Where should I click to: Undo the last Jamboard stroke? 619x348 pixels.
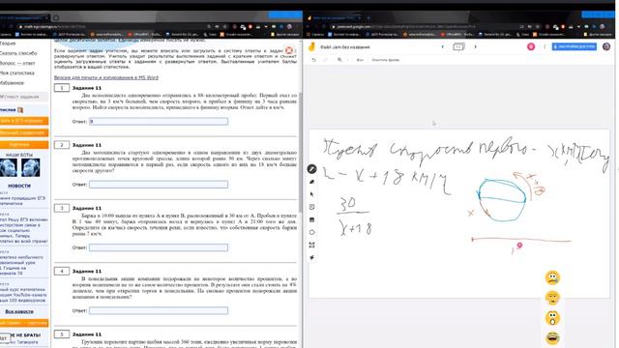[313, 60]
